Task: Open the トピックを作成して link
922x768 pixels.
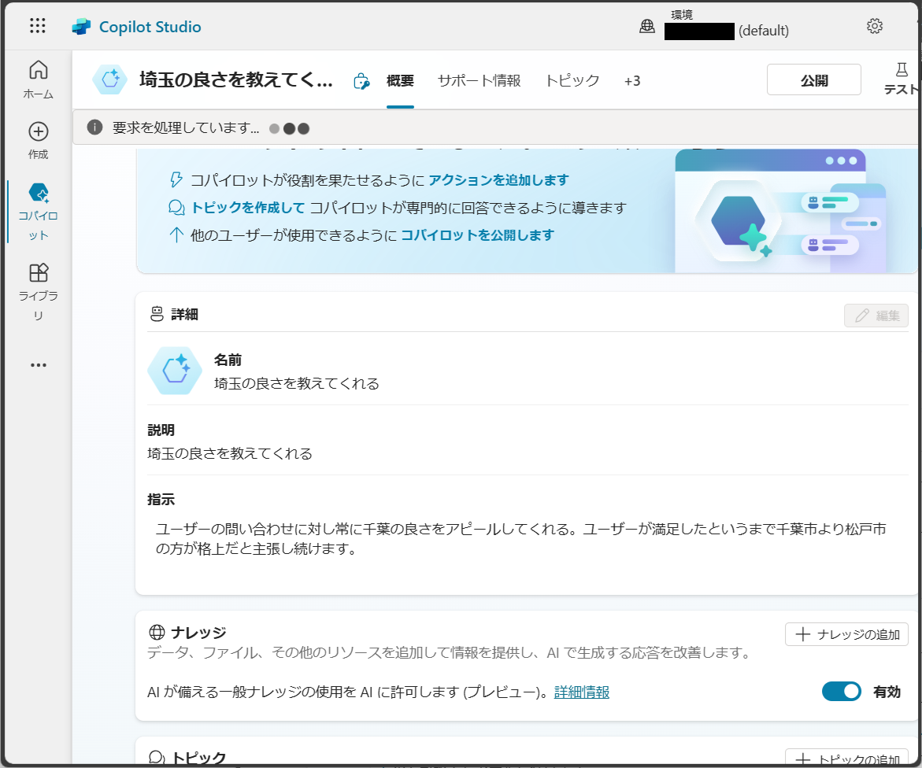Action: [248, 208]
